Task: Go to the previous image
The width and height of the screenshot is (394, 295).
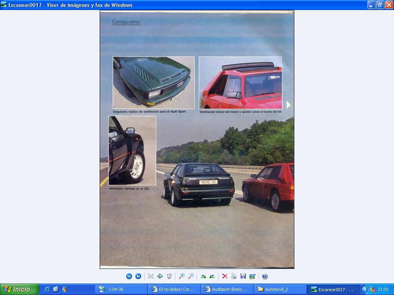Action: (x=129, y=276)
